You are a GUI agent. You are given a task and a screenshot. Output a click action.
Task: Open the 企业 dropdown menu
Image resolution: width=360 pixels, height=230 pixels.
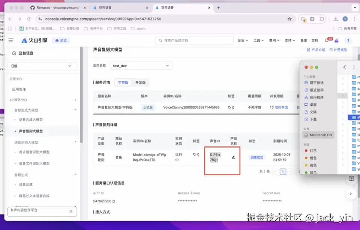(x=243, y=40)
